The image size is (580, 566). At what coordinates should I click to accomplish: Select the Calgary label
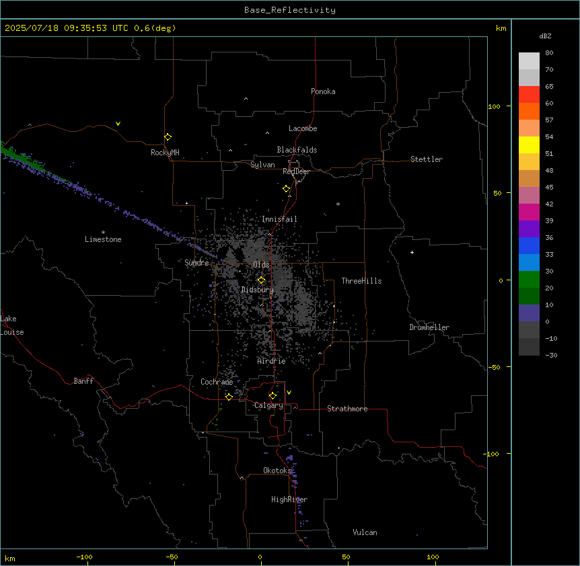point(268,405)
